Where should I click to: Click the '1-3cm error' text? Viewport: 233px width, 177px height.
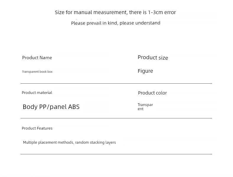pyautogui.click(x=162, y=12)
